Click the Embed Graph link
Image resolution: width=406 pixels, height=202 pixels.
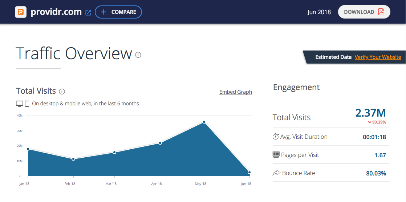pyautogui.click(x=235, y=92)
